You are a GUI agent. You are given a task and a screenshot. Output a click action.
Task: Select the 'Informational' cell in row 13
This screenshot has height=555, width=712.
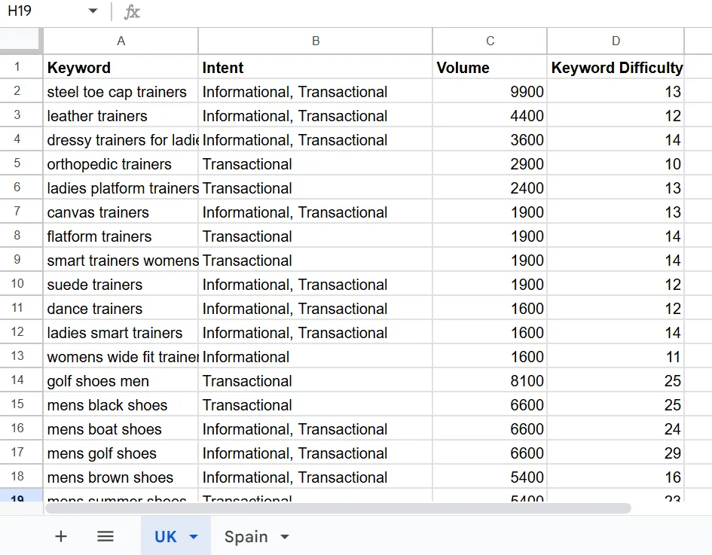tap(316, 356)
